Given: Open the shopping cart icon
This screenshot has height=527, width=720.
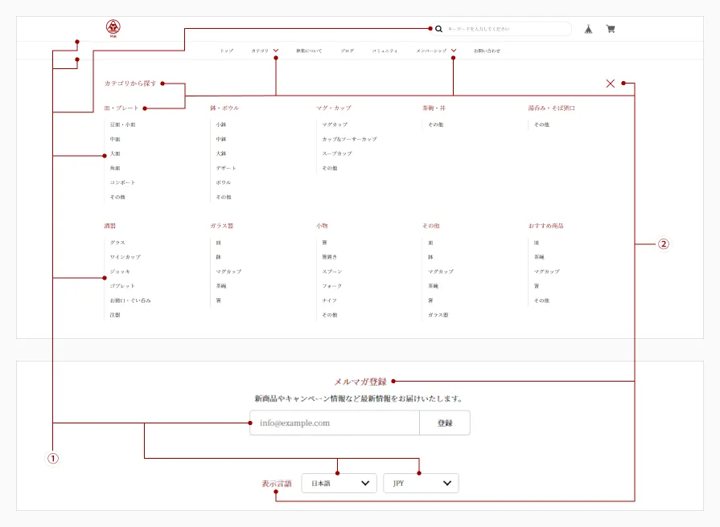Looking at the screenshot, I should (611, 29).
